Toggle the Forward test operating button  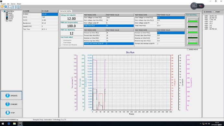(x=193, y=20)
